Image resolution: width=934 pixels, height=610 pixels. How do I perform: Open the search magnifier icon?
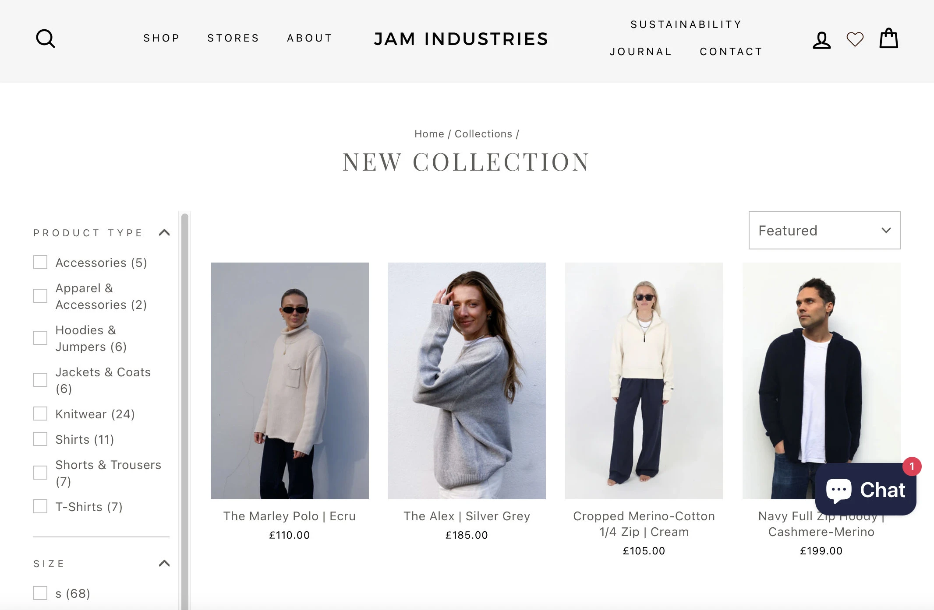click(46, 39)
